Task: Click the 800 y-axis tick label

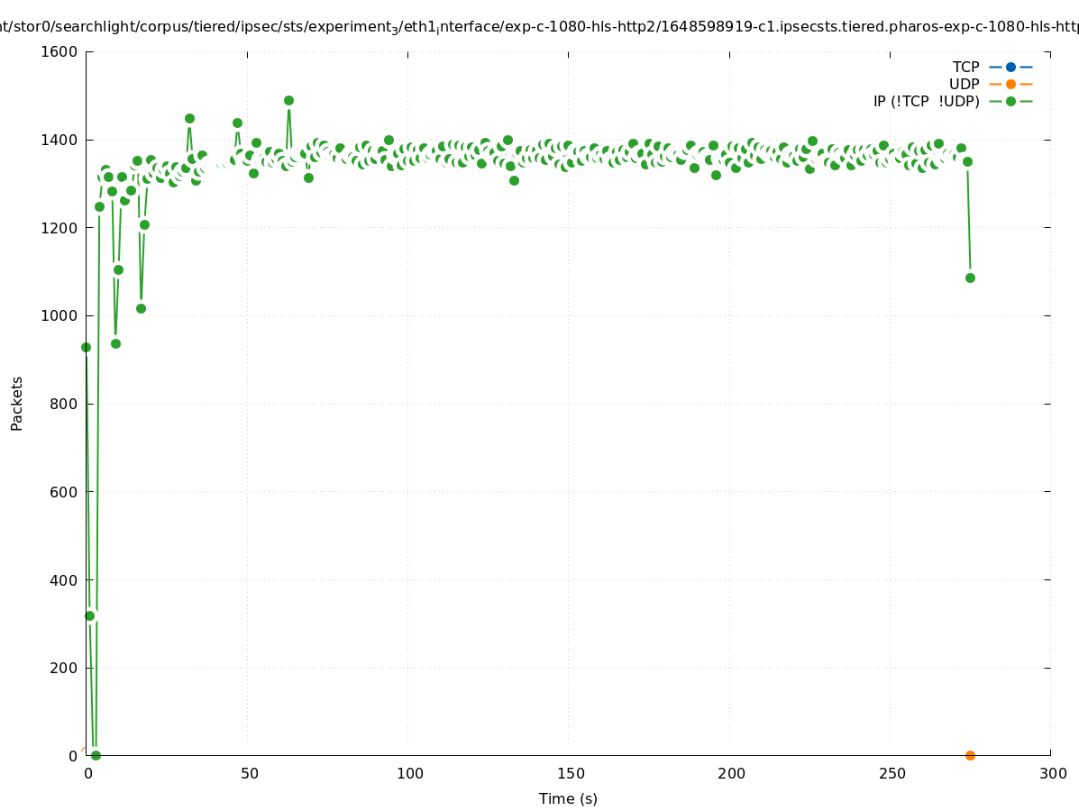Action: (63, 404)
